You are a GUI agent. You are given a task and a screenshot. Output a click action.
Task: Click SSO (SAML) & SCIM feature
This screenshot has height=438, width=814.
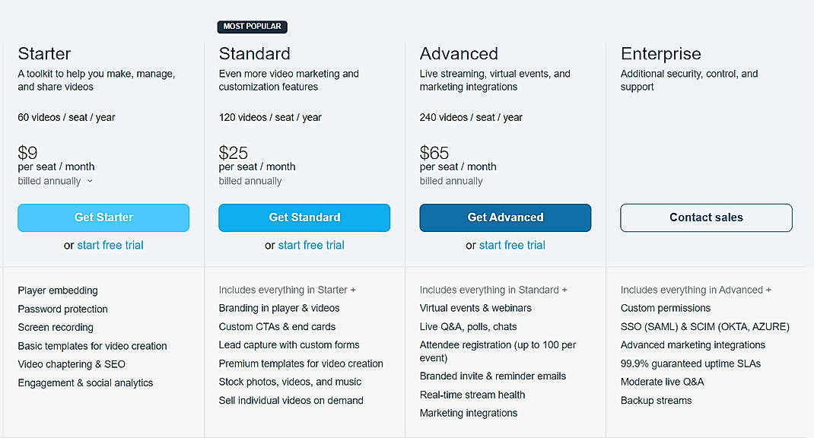click(705, 327)
